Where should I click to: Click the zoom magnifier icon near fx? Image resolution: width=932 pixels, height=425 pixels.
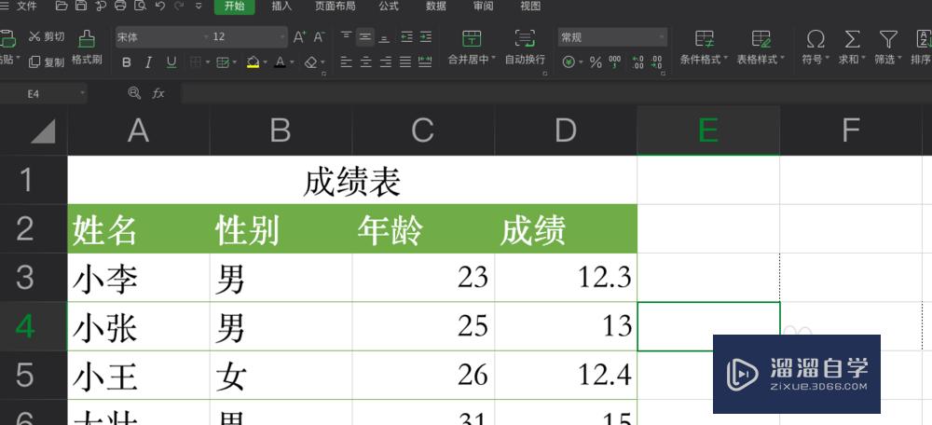click(x=134, y=93)
